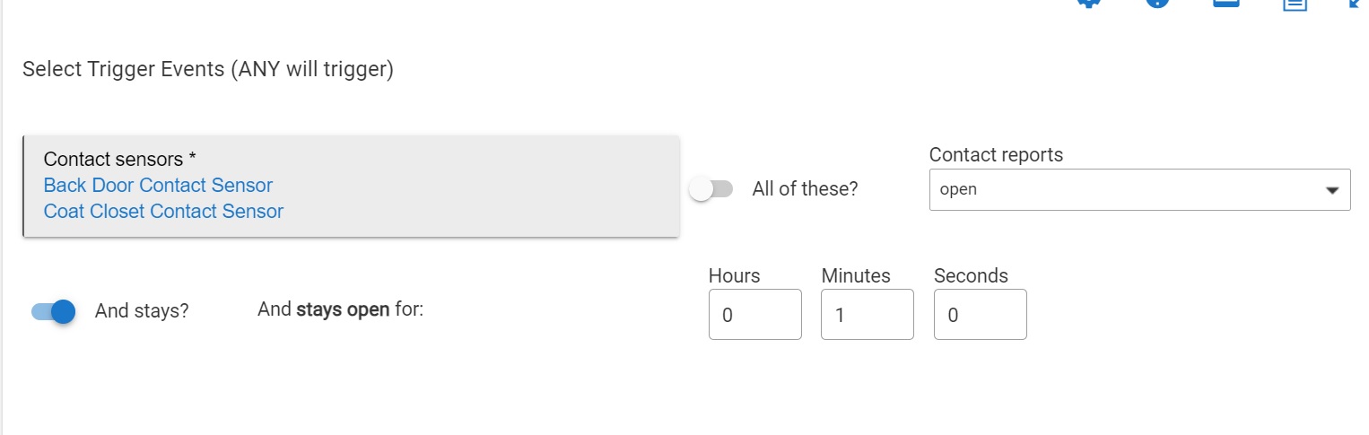Focus the Hours input field

[754, 315]
